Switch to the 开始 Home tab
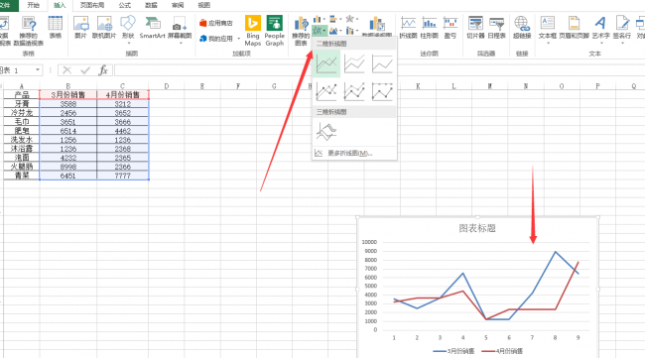The height and width of the screenshot is (358, 645). coord(34,5)
